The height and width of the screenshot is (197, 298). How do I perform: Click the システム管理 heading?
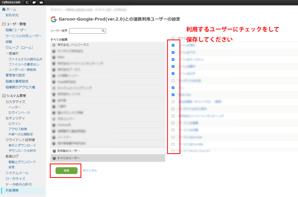tap(16, 96)
